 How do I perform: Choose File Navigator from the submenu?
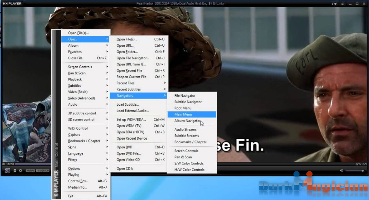coord(192,96)
